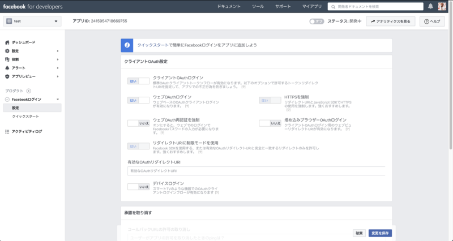Viewport: 453px width, 241px height.
Task: Click the ヘルプ button
Action: click(x=432, y=21)
